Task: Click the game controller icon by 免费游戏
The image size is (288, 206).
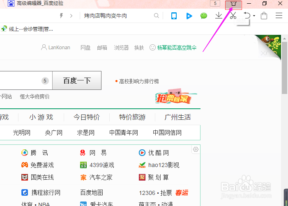Action: coord(25,165)
